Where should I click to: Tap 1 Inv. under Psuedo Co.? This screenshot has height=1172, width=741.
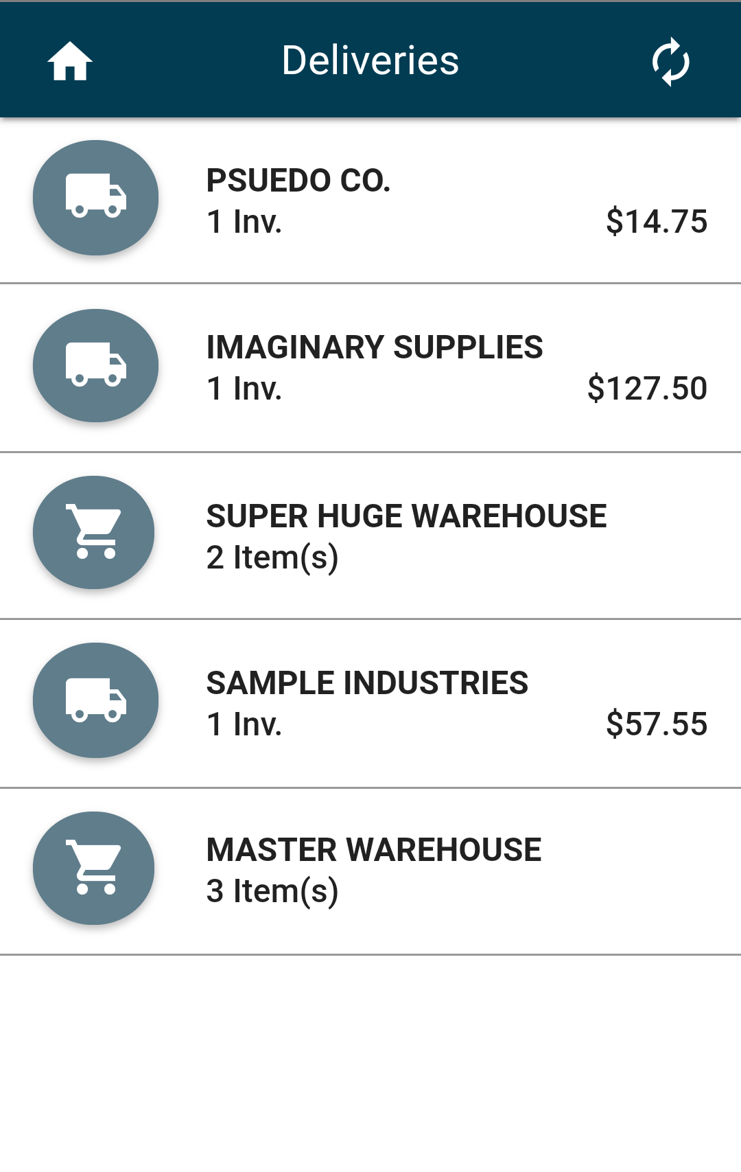click(x=244, y=221)
